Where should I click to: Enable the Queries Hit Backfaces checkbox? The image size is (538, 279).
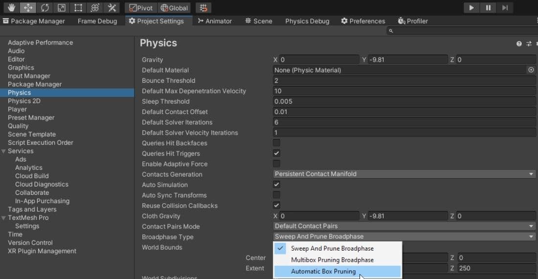coord(277,143)
